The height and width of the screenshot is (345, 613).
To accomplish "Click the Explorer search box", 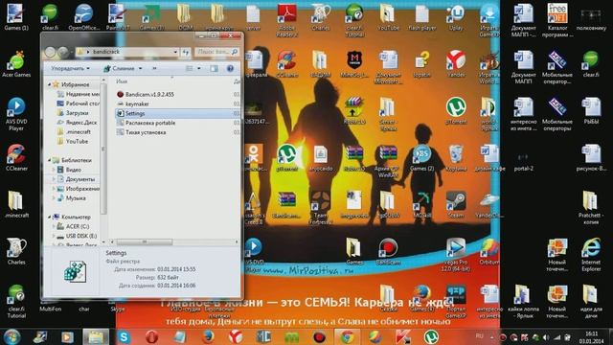I will pyautogui.click(x=217, y=52).
